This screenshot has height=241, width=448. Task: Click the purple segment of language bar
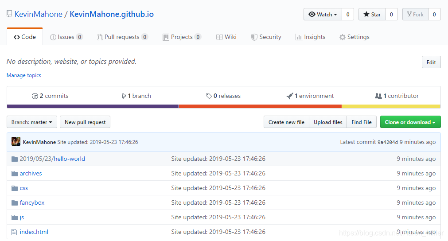tap(93, 106)
